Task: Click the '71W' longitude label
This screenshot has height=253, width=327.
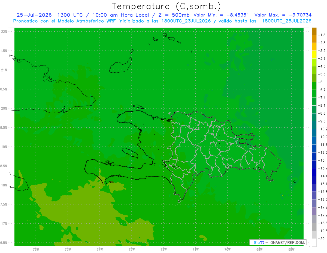Action: 195,249
